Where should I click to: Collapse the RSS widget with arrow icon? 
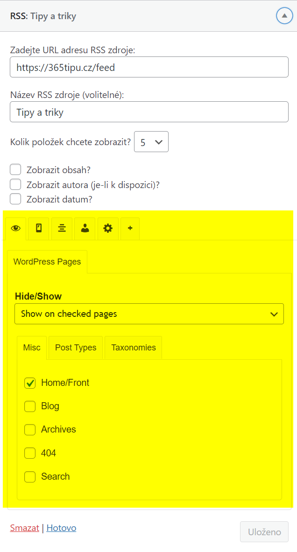tap(284, 16)
